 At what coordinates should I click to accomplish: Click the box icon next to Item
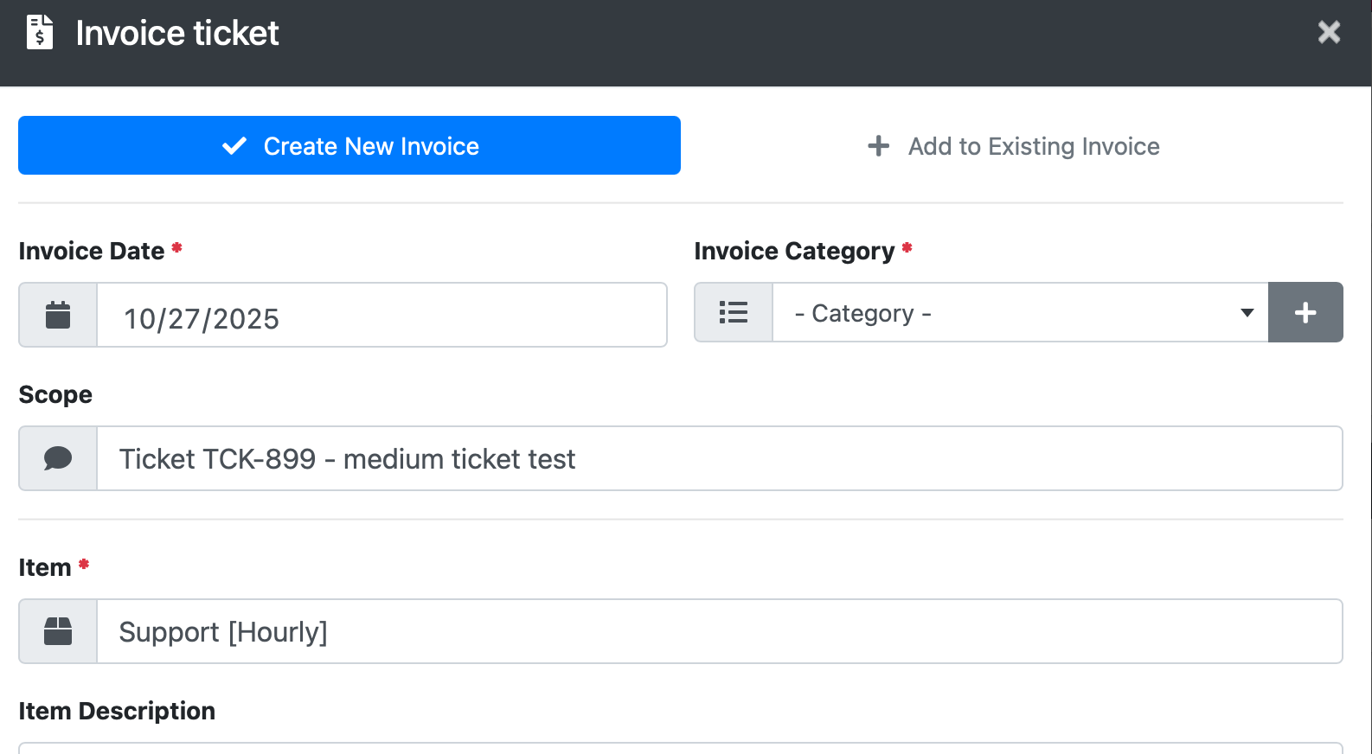point(58,631)
